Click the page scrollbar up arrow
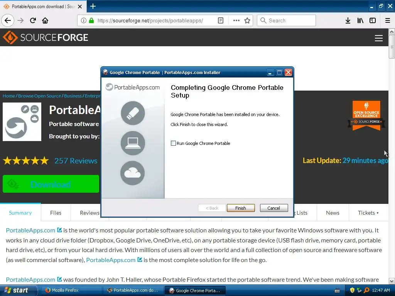395x296 pixels. coord(392,32)
